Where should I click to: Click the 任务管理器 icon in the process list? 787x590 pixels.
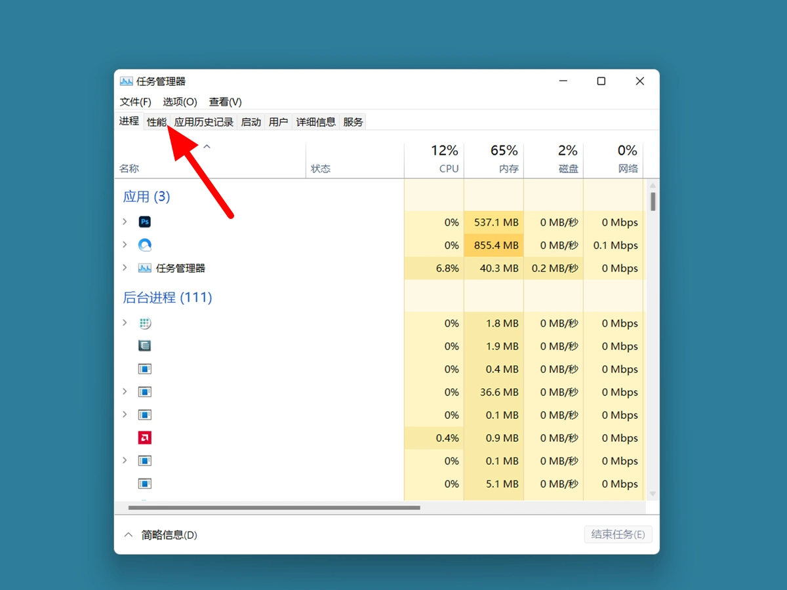[144, 267]
